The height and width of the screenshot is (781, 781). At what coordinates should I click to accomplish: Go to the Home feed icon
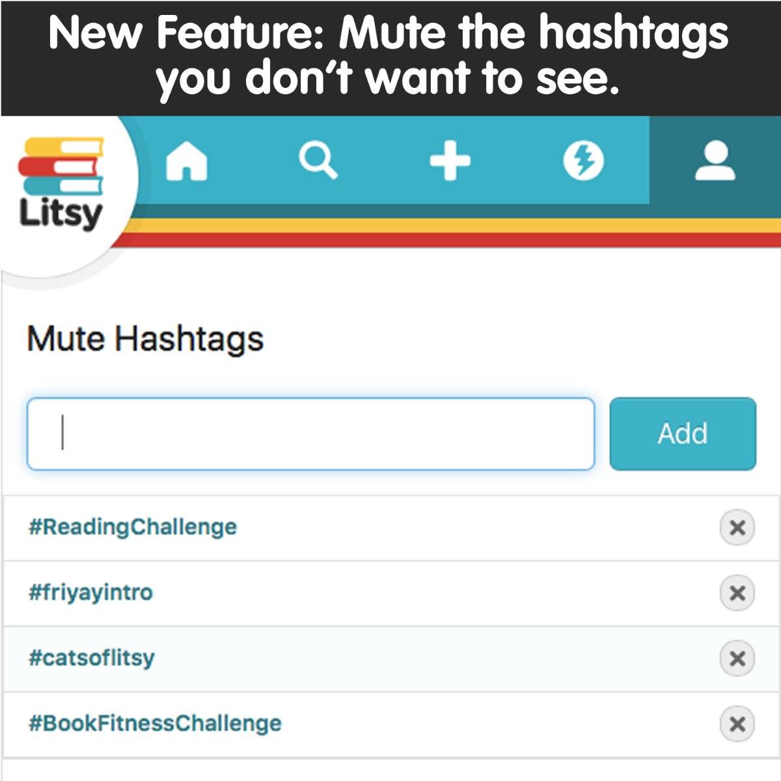(x=187, y=161)
